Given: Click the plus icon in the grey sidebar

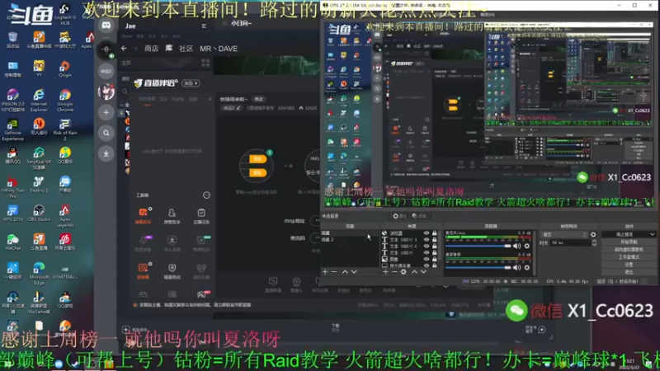Looking at the screenshot, I should pyautogui.click(x=106, y=112).
